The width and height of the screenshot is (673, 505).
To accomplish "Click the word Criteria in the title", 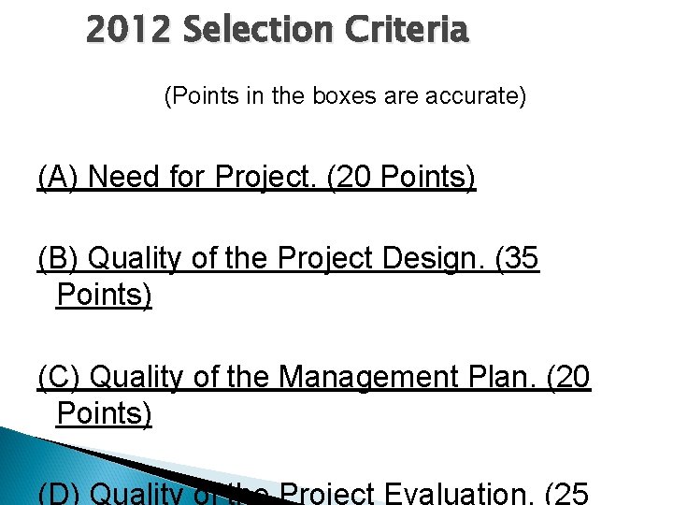I will [x=407, y=29].
